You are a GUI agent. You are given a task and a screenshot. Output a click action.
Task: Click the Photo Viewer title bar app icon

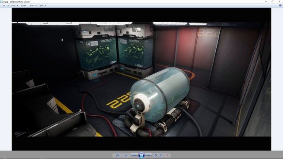(1, 2)
